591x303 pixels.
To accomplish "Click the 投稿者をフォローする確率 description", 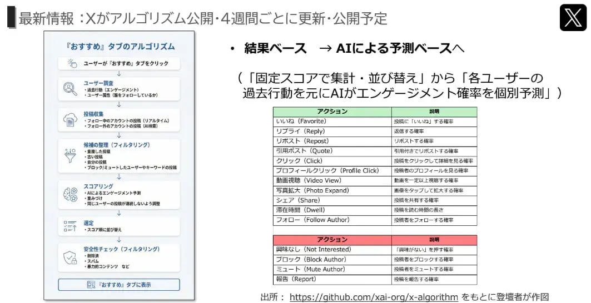I will click(434, 220).
